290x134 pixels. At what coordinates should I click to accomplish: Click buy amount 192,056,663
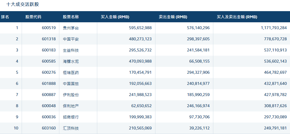(140, 83)
